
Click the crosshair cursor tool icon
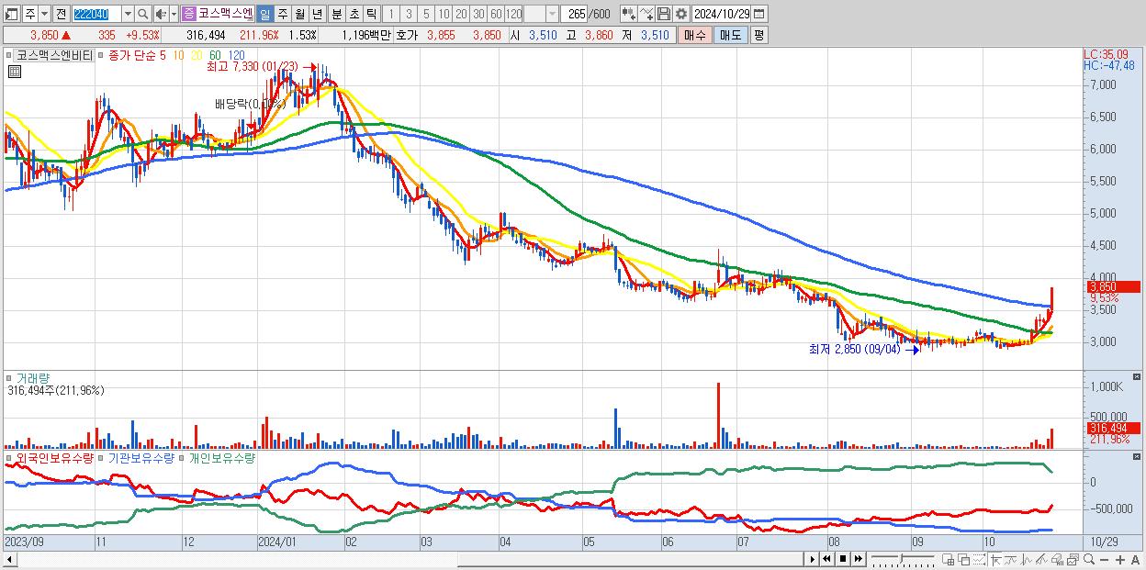click(995, 560)
